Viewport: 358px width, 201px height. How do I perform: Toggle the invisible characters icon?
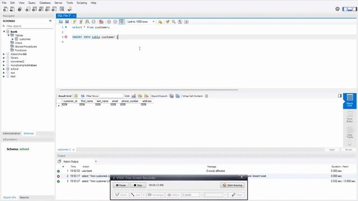pos(180,22)
